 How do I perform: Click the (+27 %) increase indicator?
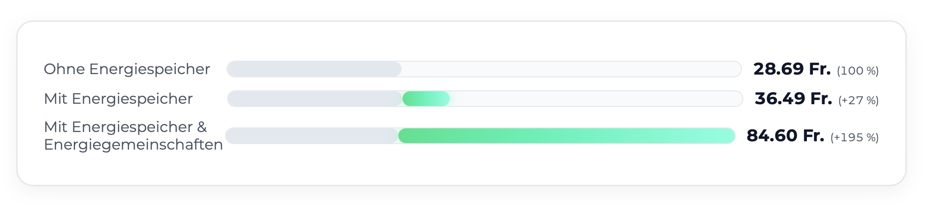tap(858, 101)
